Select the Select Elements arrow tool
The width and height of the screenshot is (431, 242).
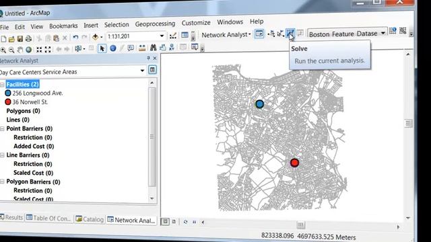pos(102,48)
